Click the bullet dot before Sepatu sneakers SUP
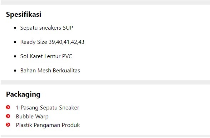The height and width of the screenshot is (138, 210). (x=15, y=28)
